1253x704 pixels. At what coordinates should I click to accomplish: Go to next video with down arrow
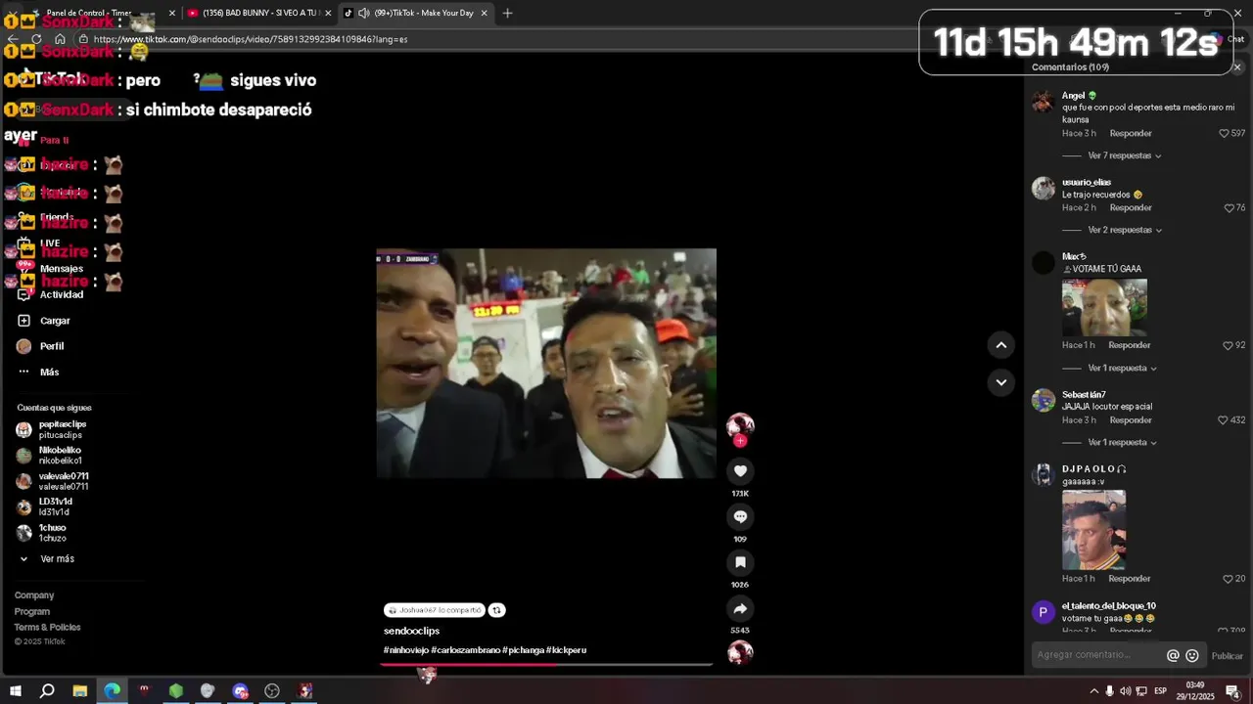1000,382
